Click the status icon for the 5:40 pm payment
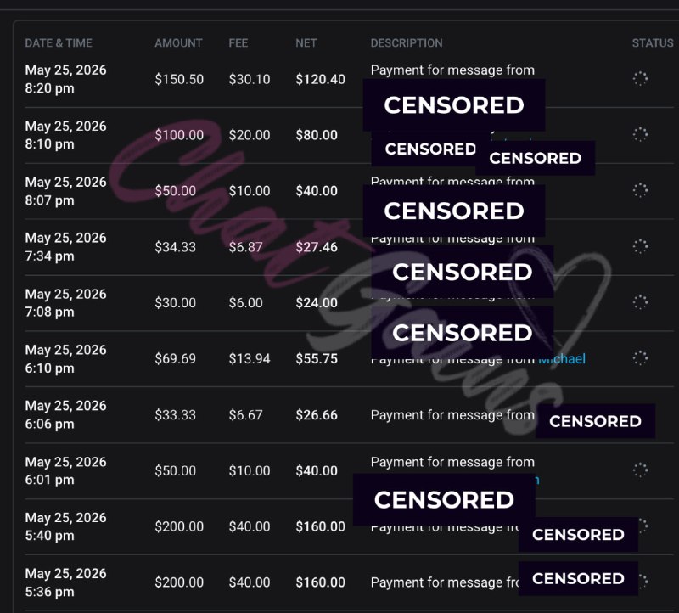 click(x=643, y=526)
